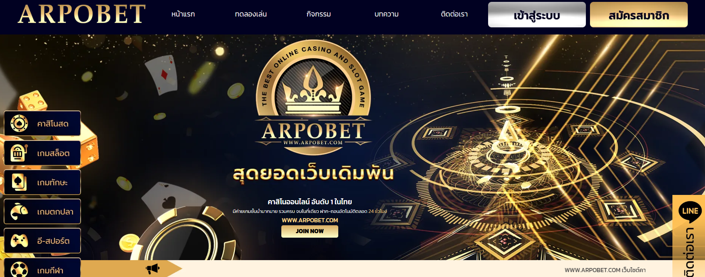Select the playing card icon for เกมทักษะ

click(x=19, y=182)
